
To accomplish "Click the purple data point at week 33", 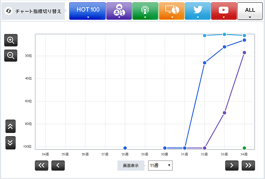I will click(225, 113).
